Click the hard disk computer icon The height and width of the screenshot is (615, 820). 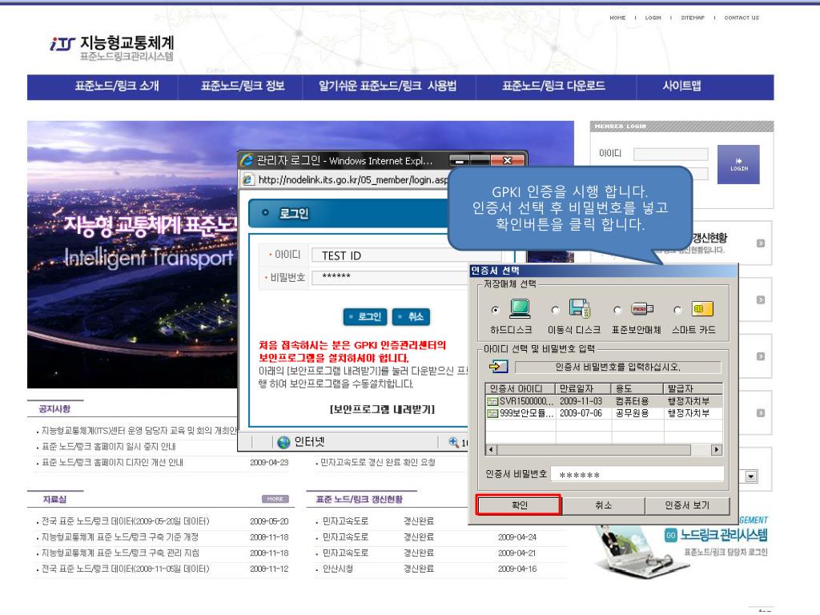click(x=519, y=307)
